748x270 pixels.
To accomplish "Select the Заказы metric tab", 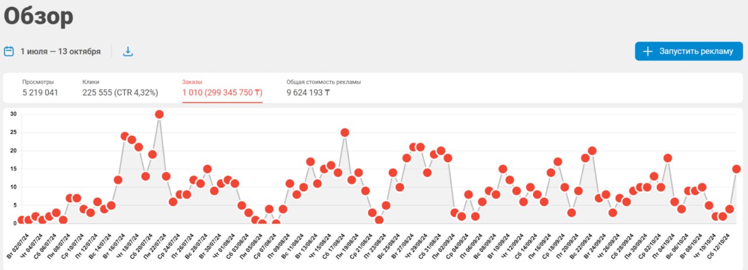I will pos(222,87).
